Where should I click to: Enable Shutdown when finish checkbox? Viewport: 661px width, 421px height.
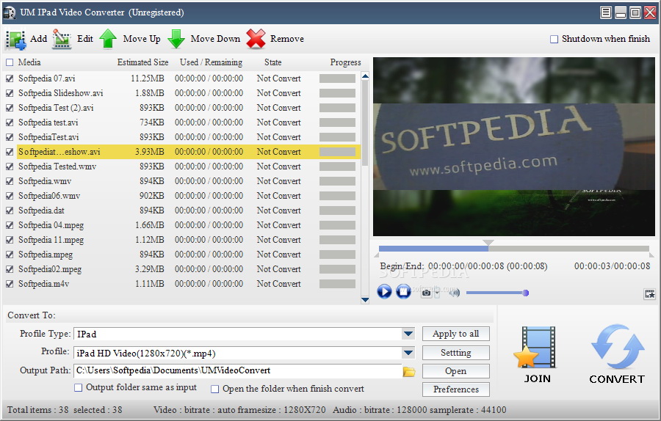click(554, 39)
